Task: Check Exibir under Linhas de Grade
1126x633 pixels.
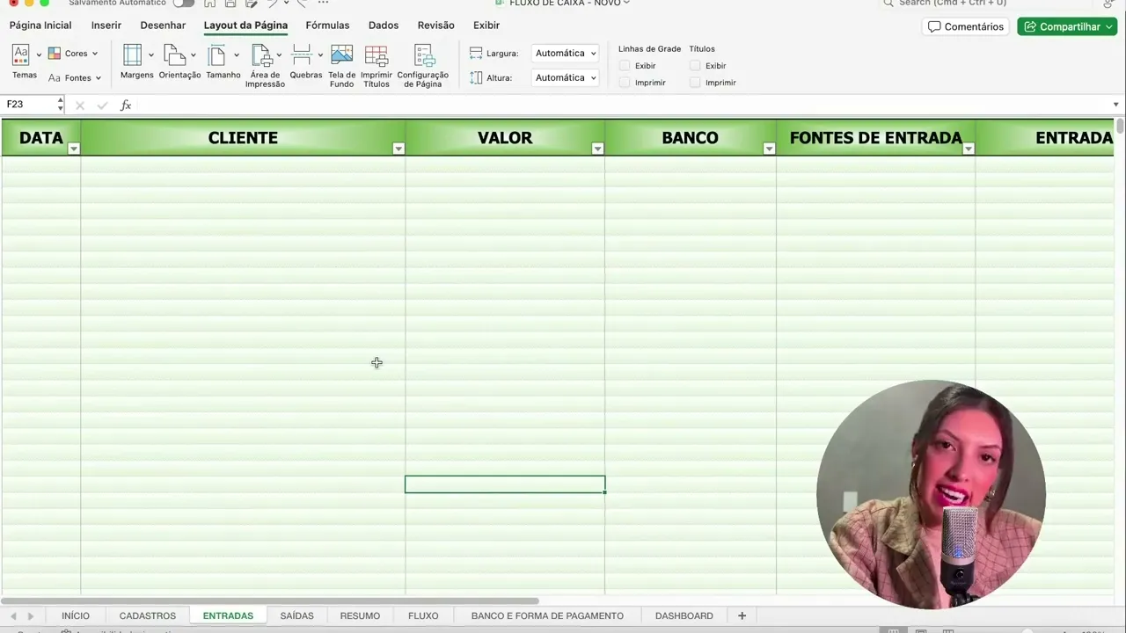Action: 625,66
